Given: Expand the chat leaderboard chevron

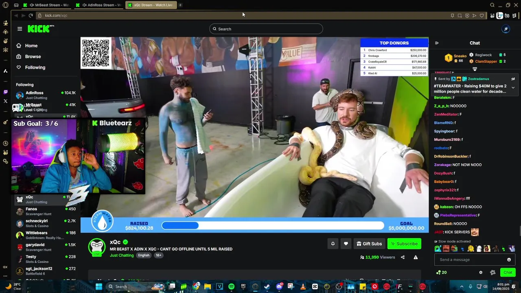Looking at the screenshot, I should (x=475, y=69).
